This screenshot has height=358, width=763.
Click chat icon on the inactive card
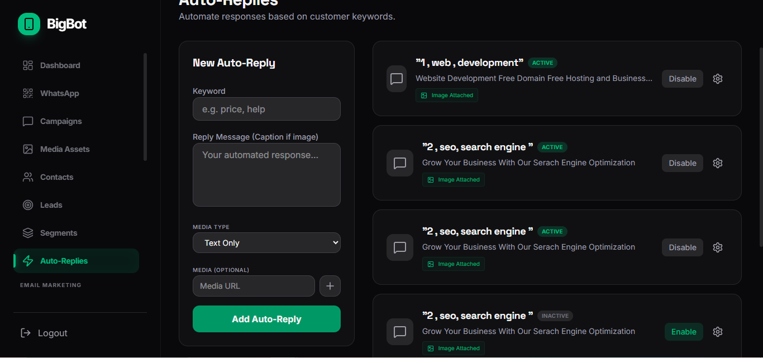pos(400,332)
